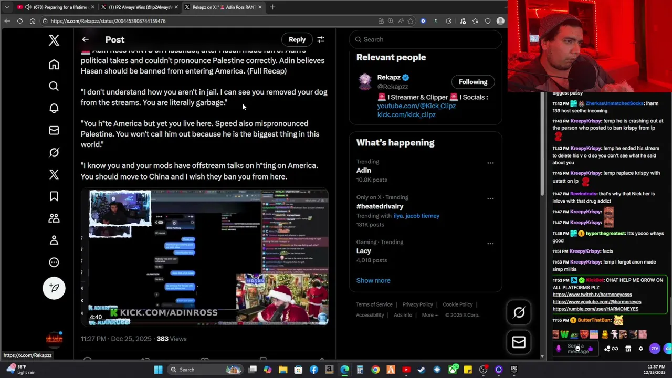672x378 pixels.
Task: Click the Reply button
Action: pyautogui.click(x=297, y=39)
